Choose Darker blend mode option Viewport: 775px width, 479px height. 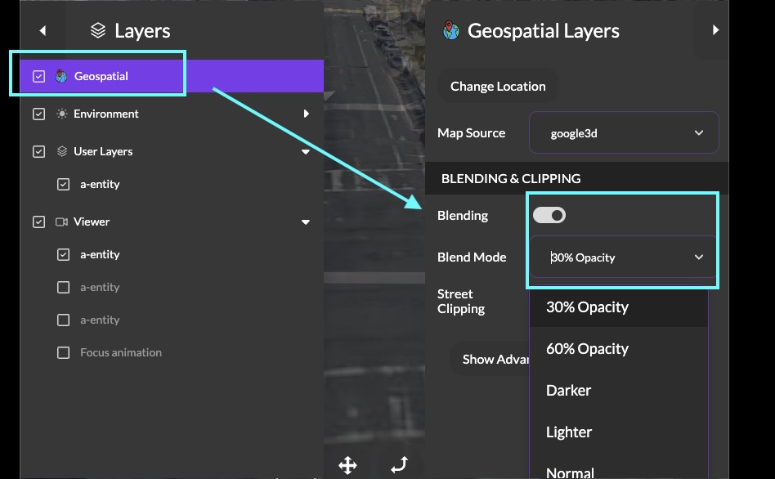568,391
